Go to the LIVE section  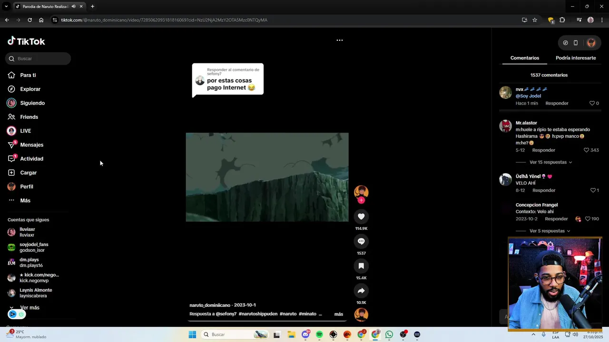click(x=25, y=131)
